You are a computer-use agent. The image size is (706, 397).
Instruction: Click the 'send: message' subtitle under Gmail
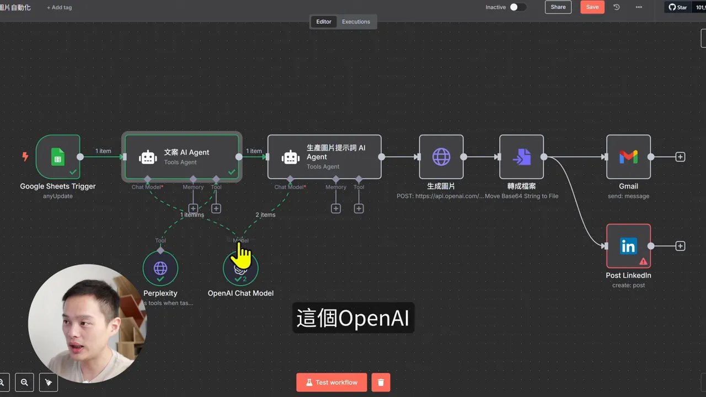click(628, 196)
